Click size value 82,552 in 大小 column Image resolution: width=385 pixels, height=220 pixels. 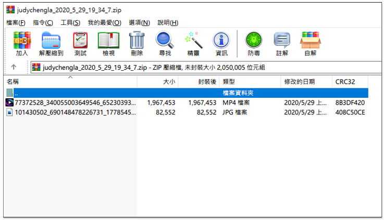point(166,112)
